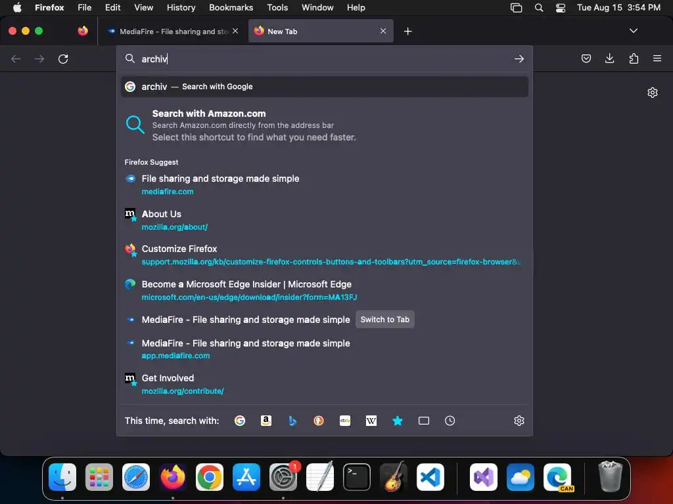Reload the current page
The height and width of the screenshot is (504, 673).
tap(63, 58)
